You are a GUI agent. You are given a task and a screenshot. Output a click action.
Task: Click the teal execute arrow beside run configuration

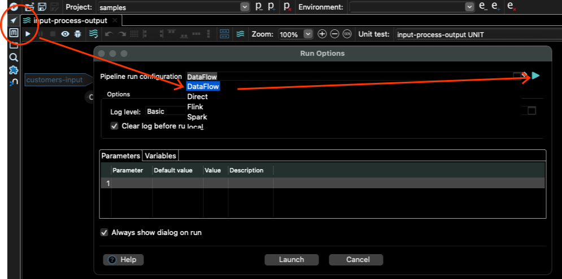[x=535, y=76]
